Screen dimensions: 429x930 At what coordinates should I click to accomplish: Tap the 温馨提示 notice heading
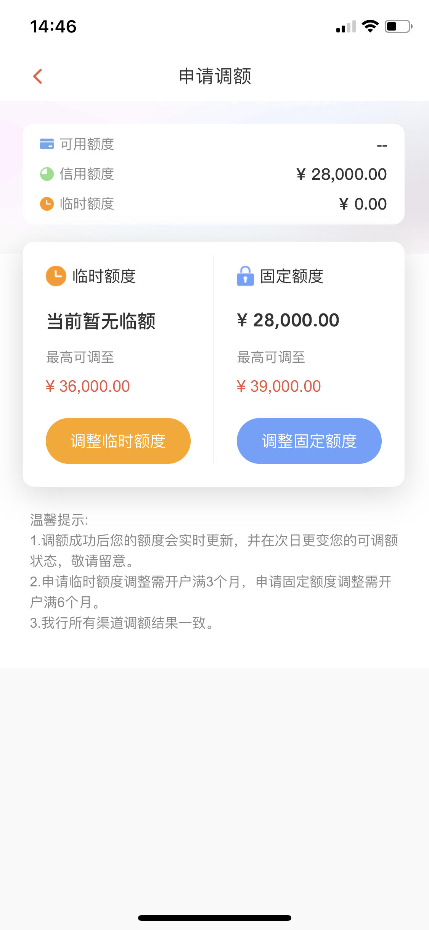59,520
